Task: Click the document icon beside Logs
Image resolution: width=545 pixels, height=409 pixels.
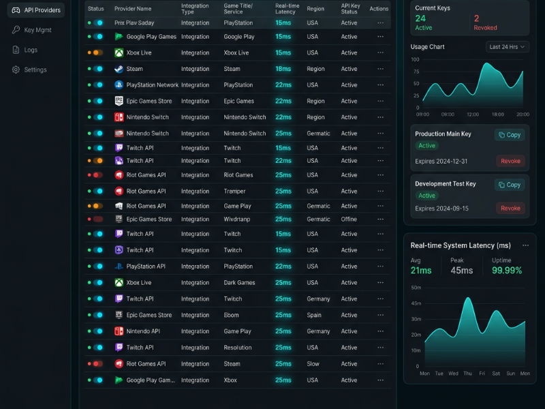Action: [x=16, y=50]
